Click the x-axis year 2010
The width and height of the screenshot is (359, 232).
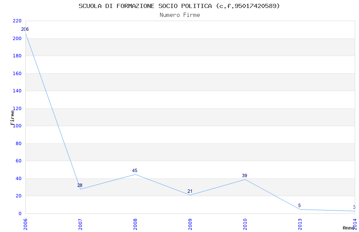point(245,224)
